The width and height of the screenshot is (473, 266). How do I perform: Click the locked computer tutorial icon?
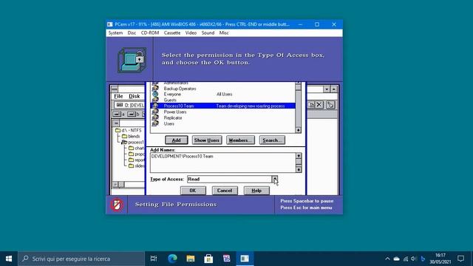coord(132,60)
